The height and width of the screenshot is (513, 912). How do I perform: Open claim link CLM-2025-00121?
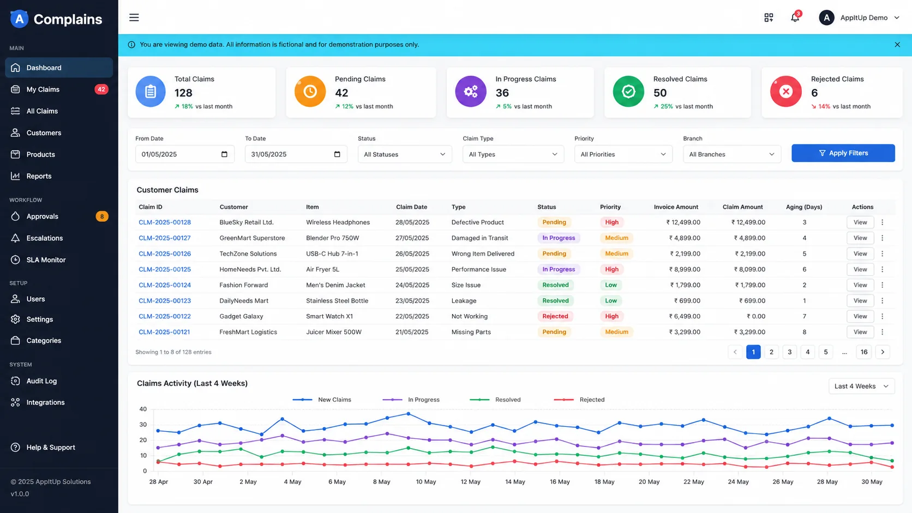(164, 332)
